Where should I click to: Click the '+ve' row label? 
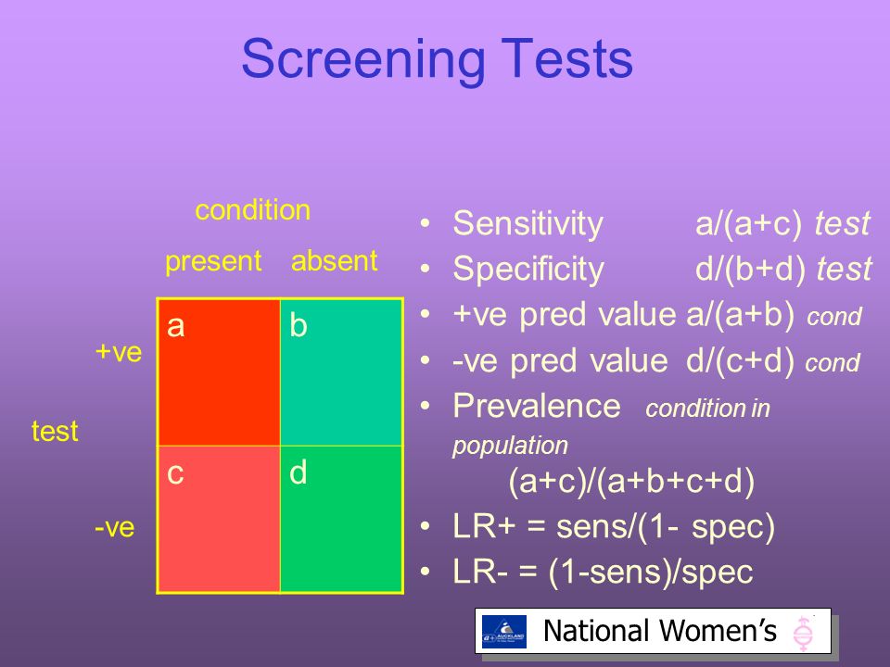click(118, 352)
